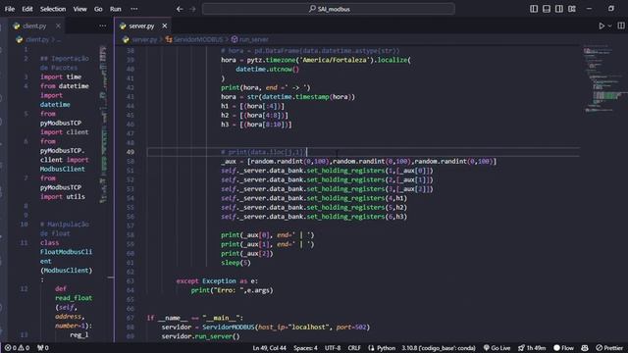
Task: Click the SAI_modbus command center search box
Action: (x=329, y=9)
